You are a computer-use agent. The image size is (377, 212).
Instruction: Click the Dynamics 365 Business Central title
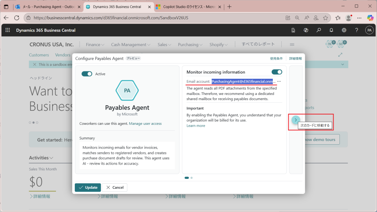click(x=46, y=30)
